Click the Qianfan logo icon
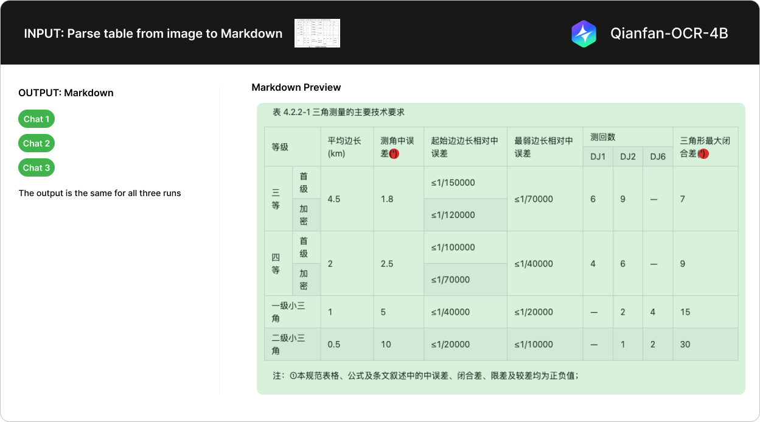This screenshot has width=760, height=422. (584, 33)
